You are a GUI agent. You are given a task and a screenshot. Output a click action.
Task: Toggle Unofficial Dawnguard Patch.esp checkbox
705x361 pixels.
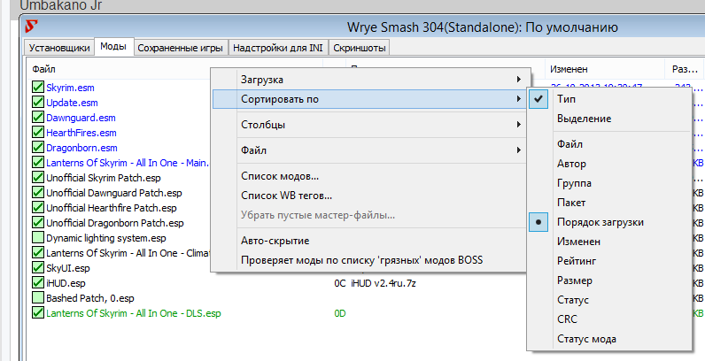(x=38, y=193)
